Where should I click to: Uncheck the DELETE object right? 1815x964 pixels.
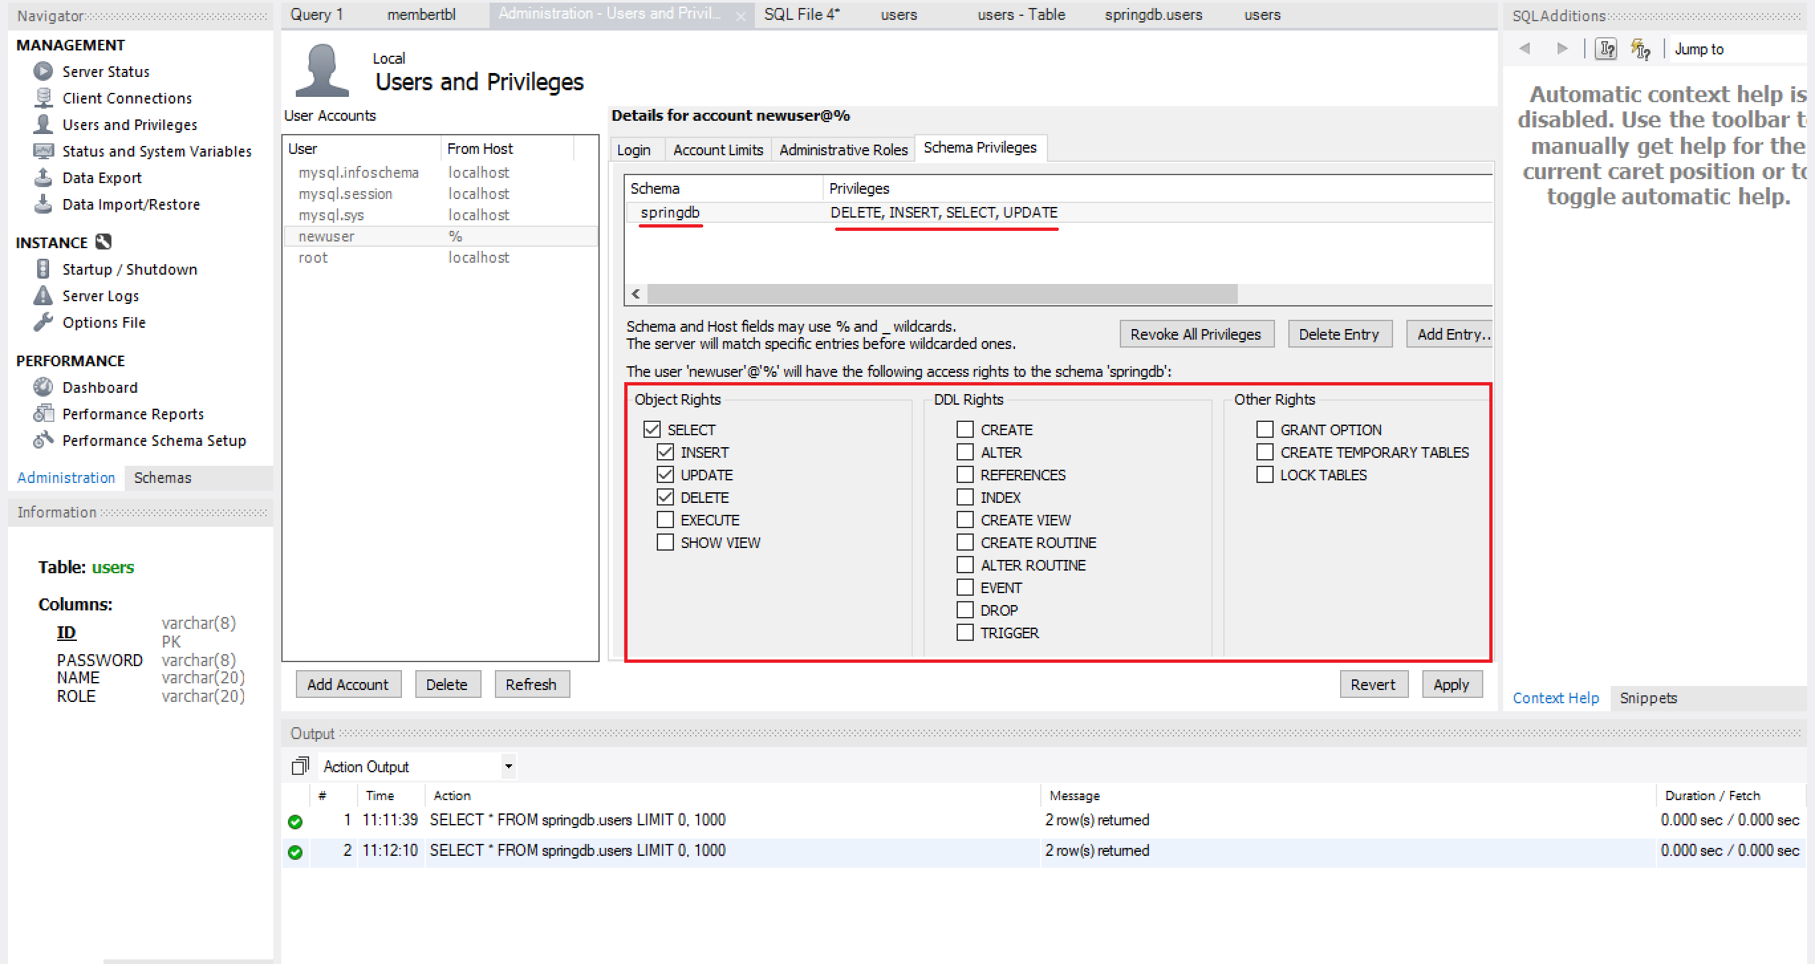click(x=665, y=498)
